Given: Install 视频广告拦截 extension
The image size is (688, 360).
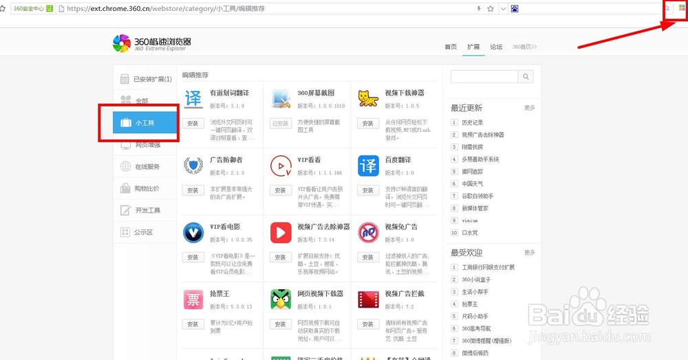Looking at the screenshot, I should point(368,324).
